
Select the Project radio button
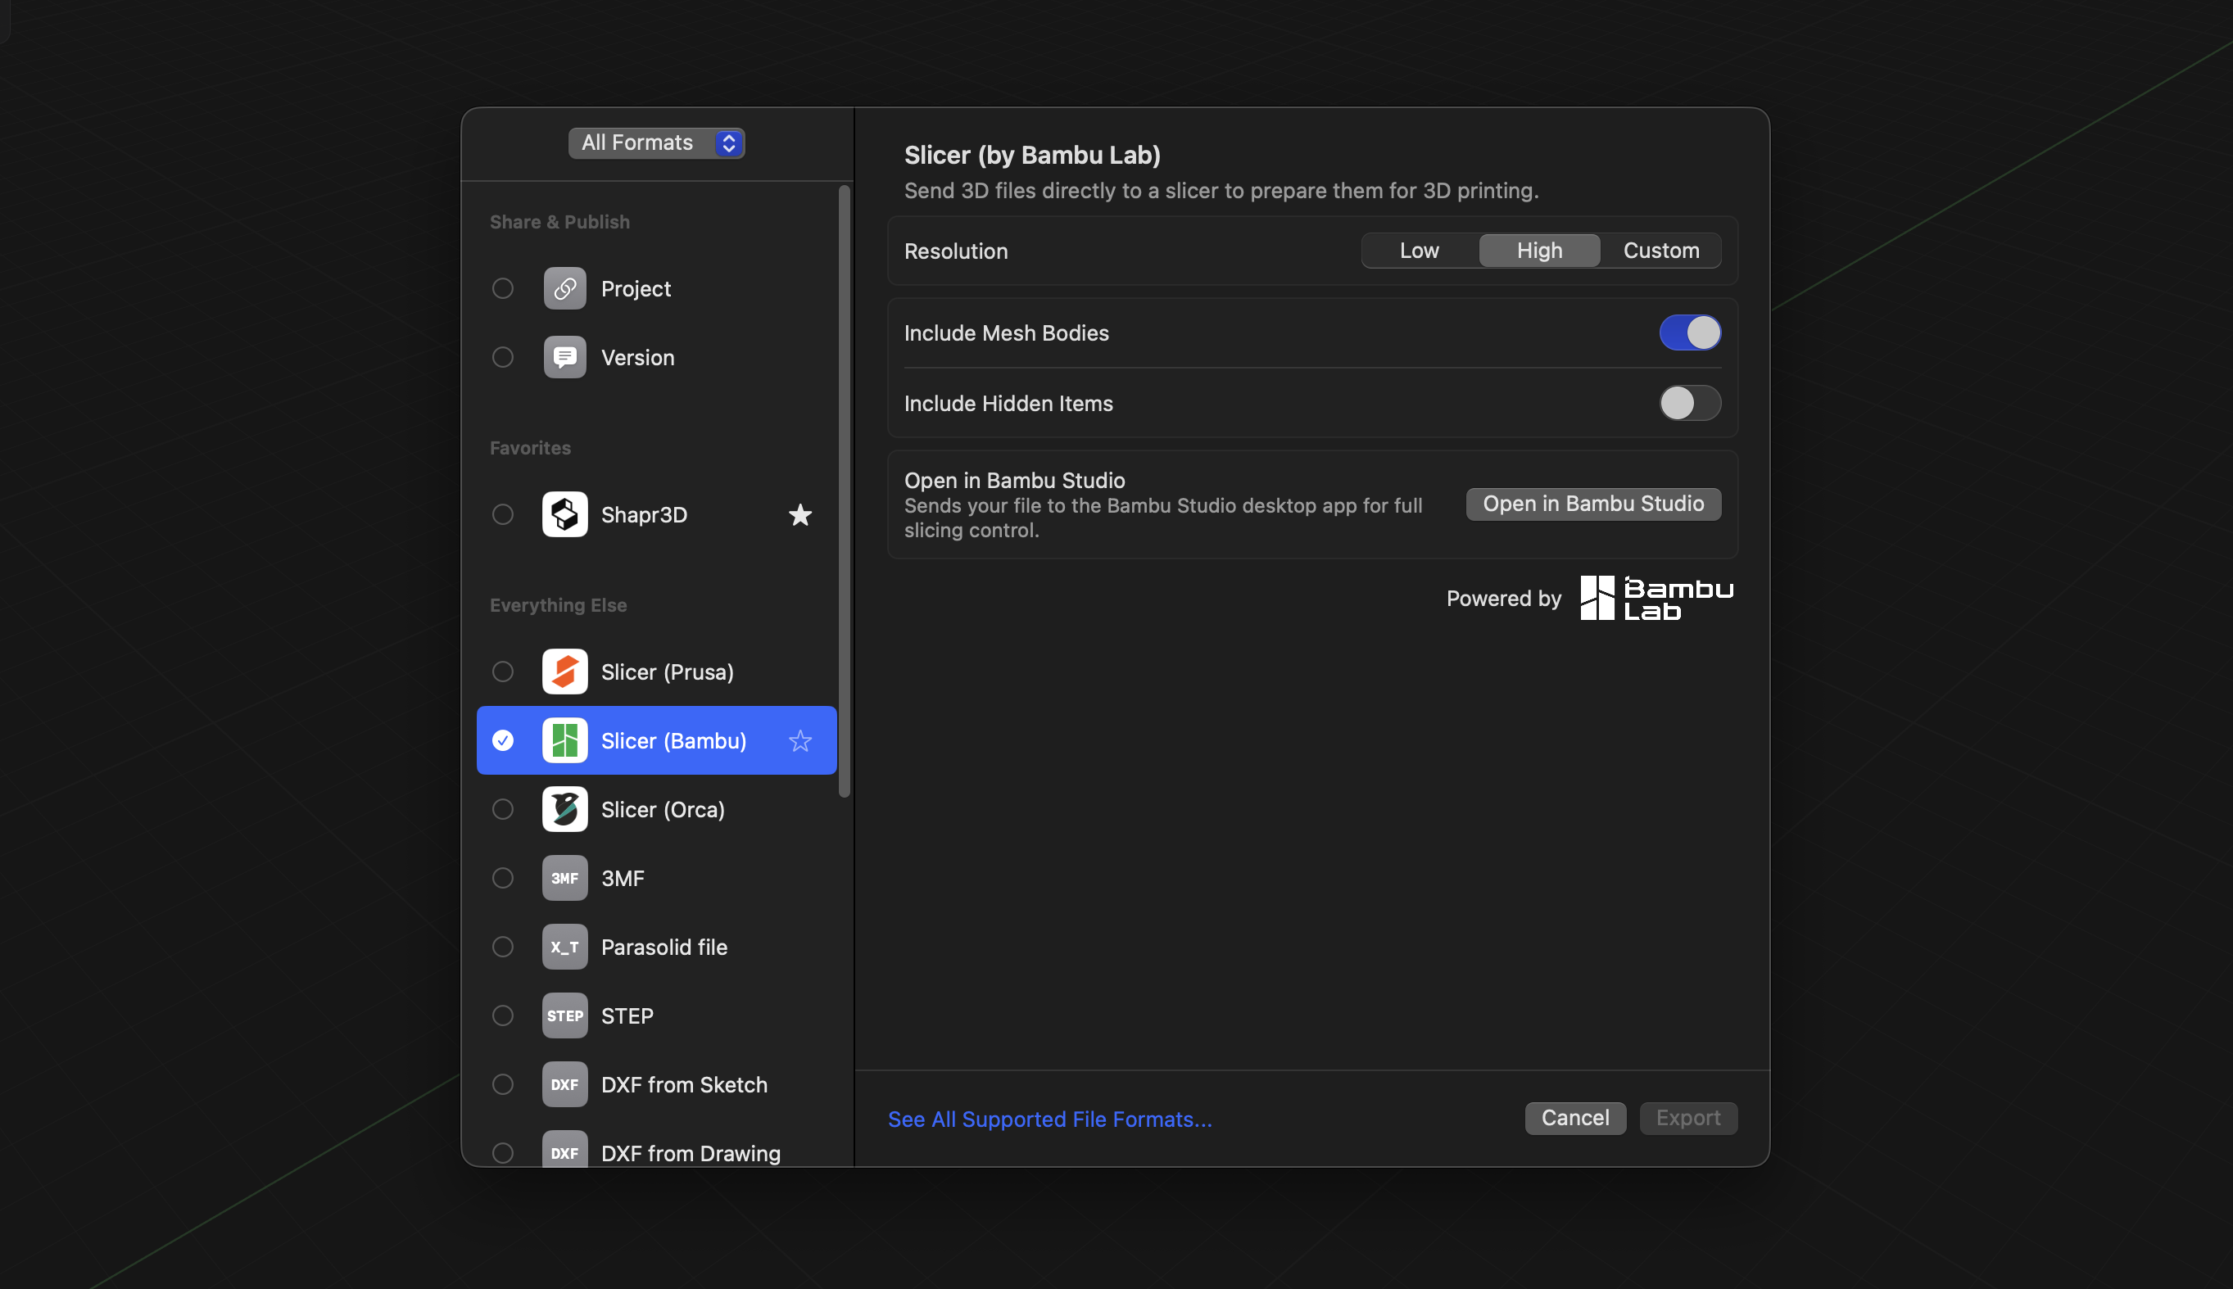pos(503,288)
